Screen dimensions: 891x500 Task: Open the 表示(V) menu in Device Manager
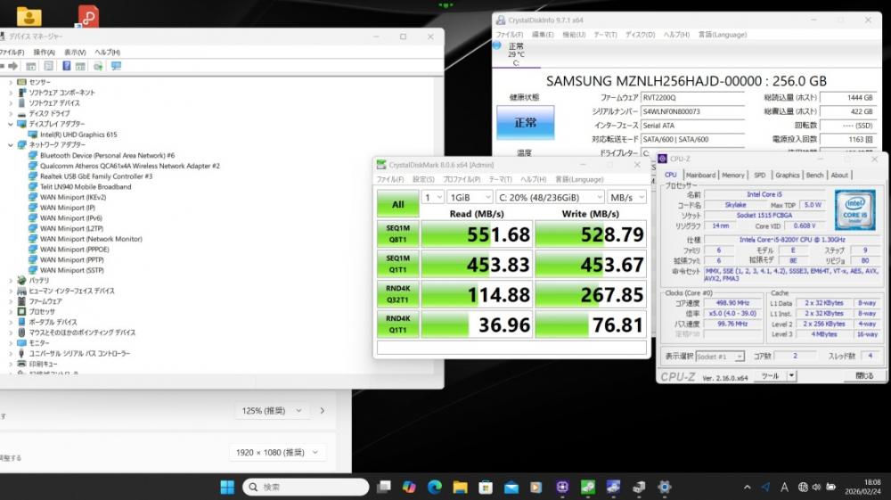[75, 52]
